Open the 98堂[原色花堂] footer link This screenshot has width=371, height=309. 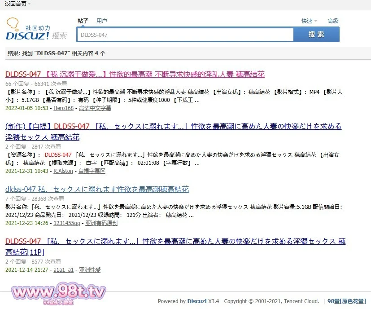(347, 301)
